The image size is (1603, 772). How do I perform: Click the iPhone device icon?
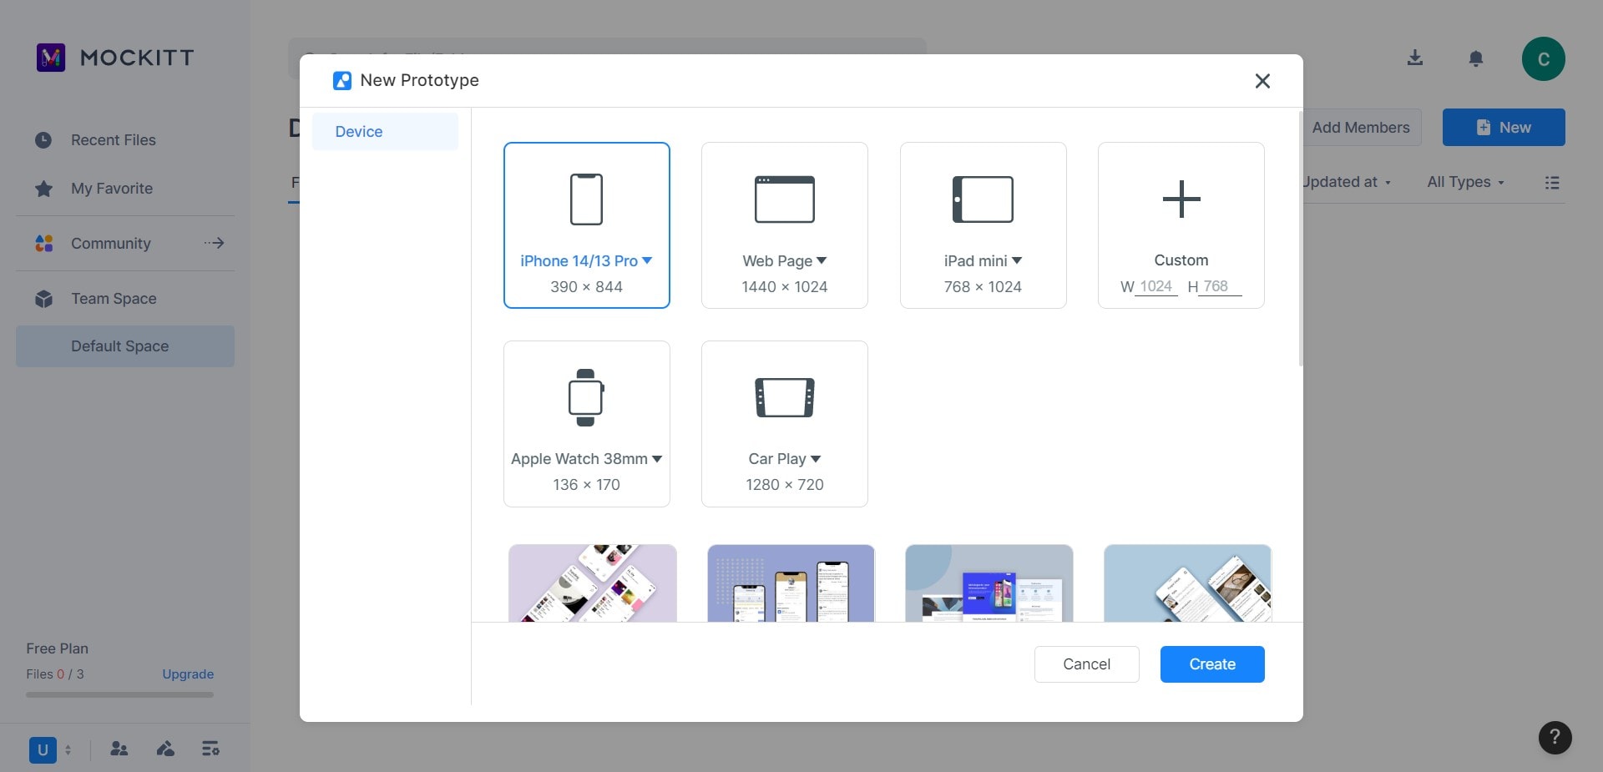click(586, 199)
